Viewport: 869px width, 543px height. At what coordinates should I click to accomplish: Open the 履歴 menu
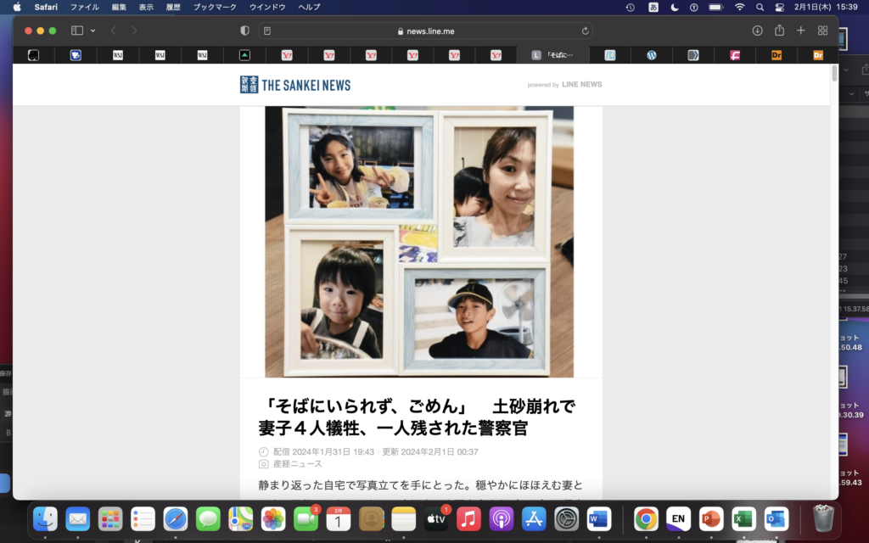point(173,7)
